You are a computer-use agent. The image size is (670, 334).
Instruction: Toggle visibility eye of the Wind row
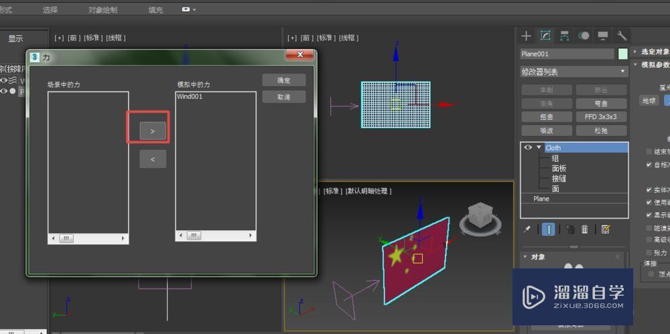(4, 80)
